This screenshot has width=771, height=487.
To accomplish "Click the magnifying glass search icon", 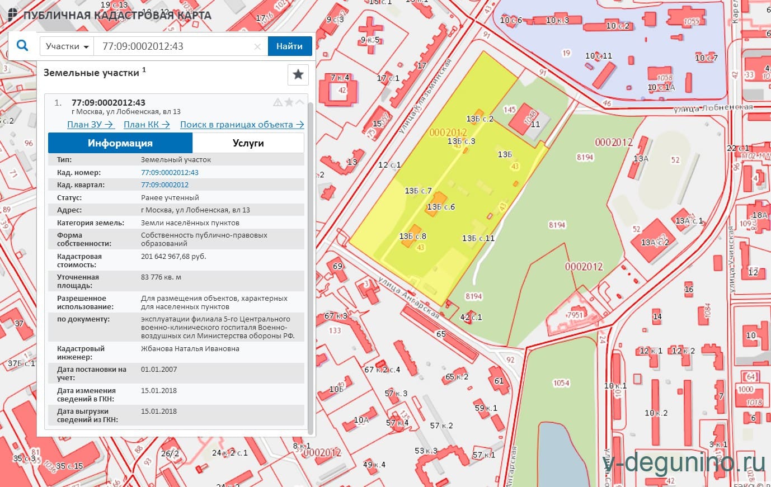I will point(22,46).
